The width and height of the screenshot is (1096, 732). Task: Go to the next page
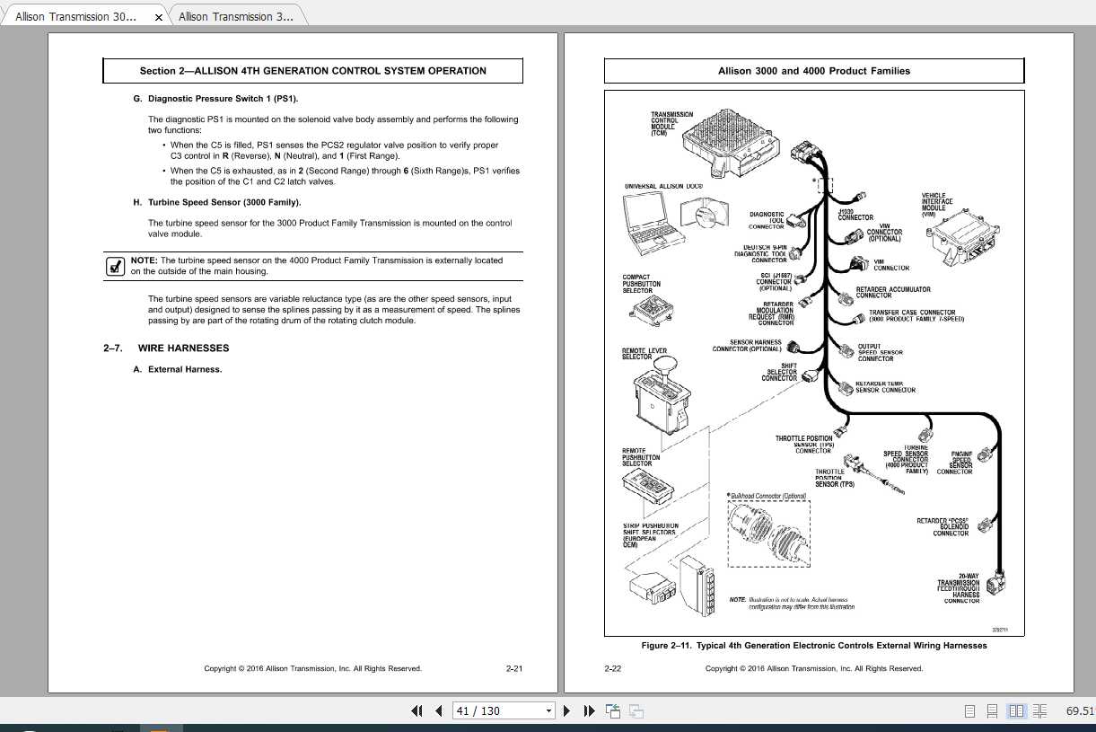click(x=566, y=710)
